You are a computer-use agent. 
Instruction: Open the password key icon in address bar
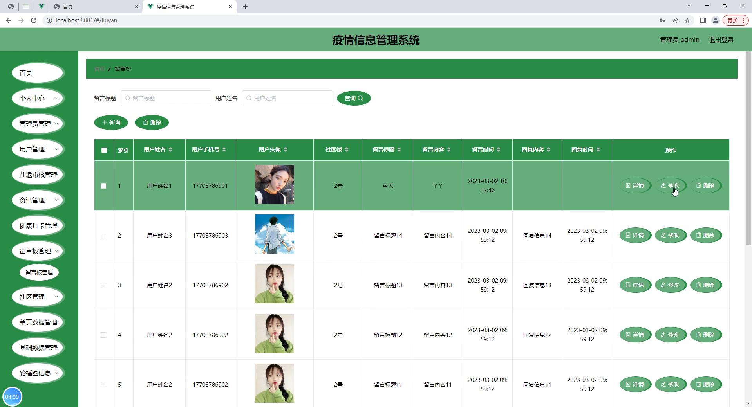pyautogui.click(x=662, y=20)
